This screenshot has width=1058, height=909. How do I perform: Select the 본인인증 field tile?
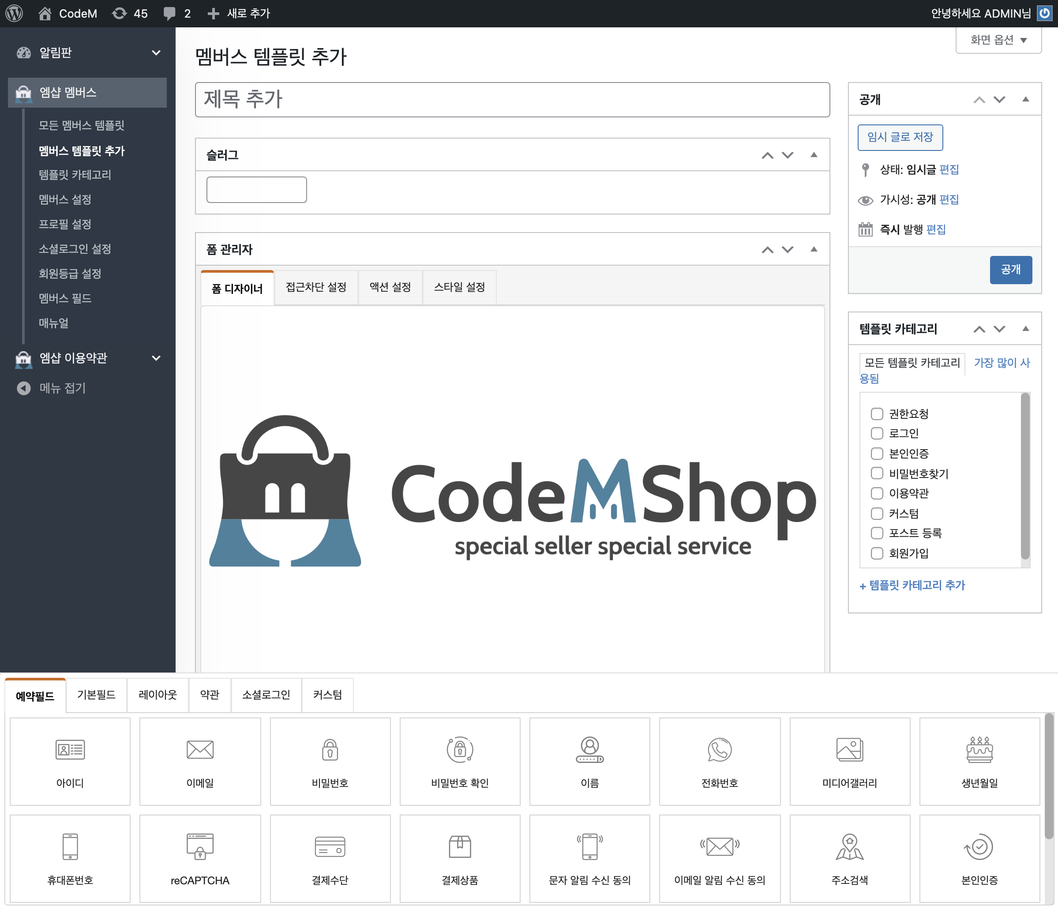tap(979, 858)
